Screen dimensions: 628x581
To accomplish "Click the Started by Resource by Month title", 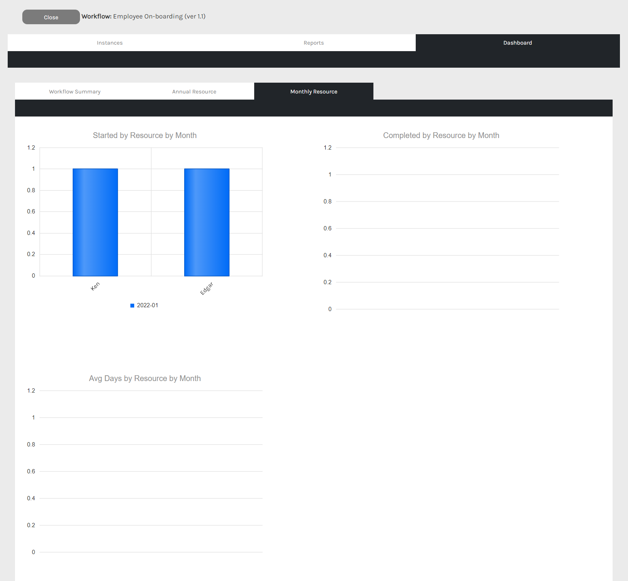I will click(x=145, y=135).
